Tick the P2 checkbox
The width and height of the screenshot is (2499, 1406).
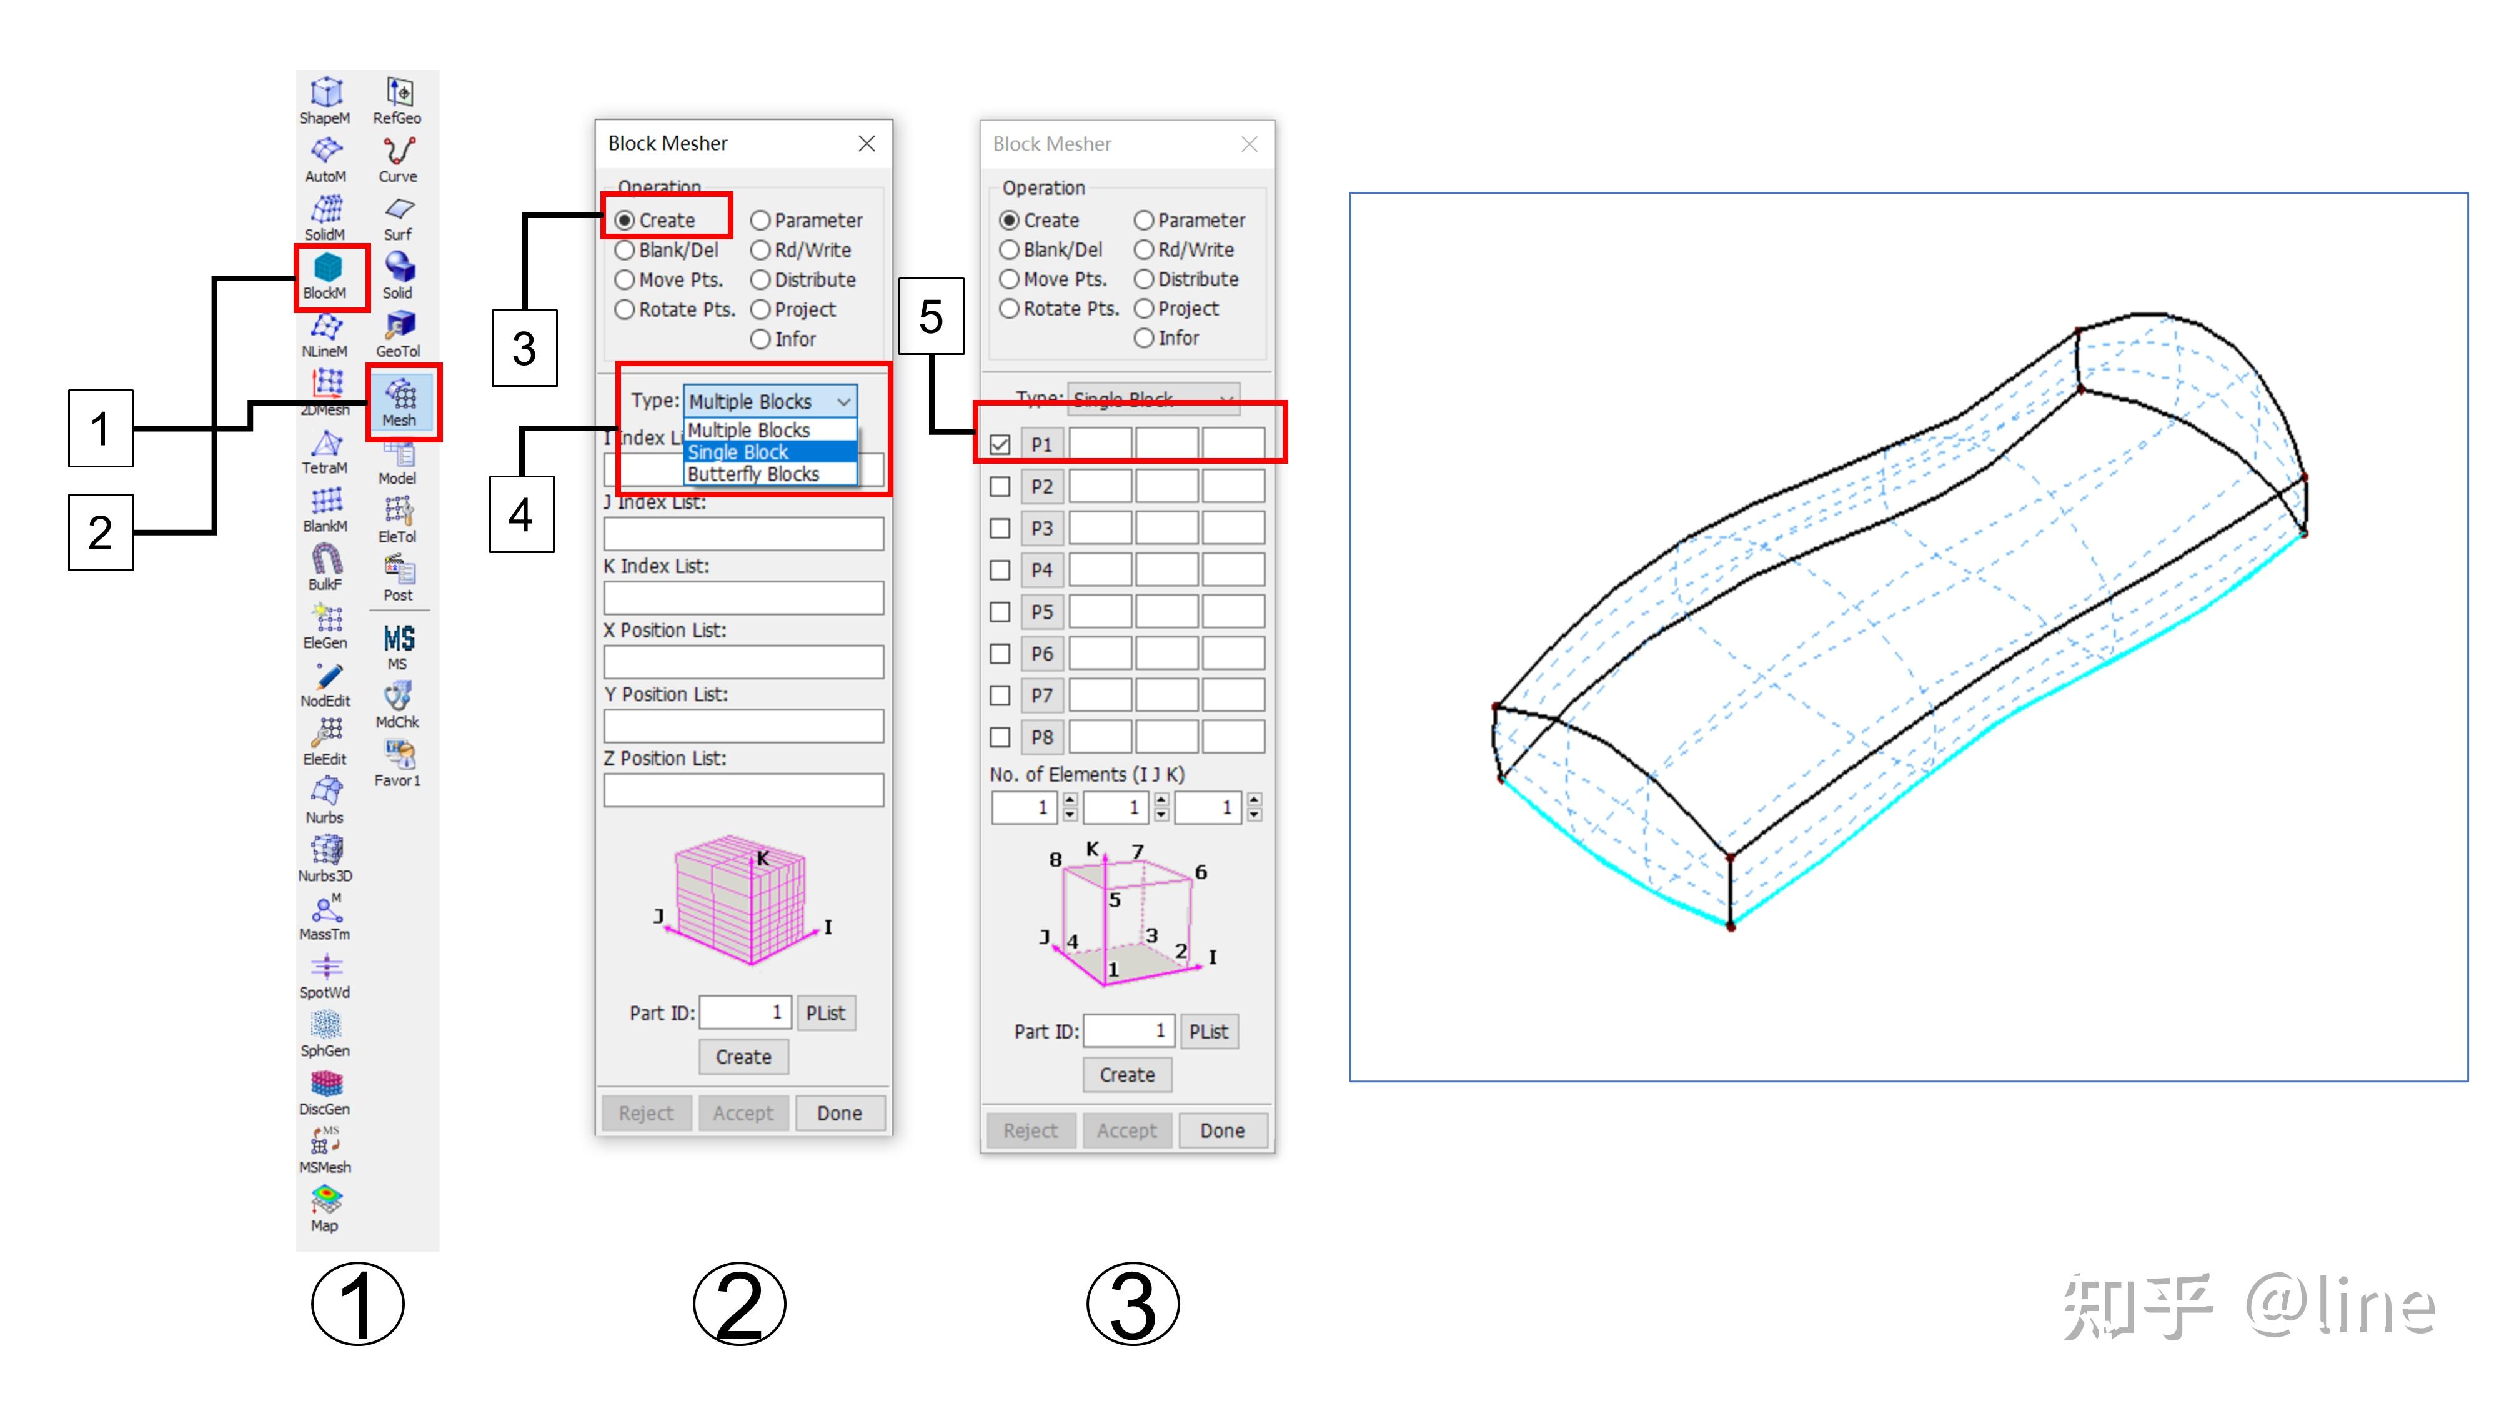[x=1000, y=487]
